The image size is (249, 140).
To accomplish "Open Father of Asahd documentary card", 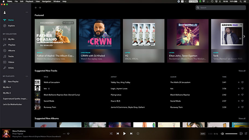I will [55, 41].
